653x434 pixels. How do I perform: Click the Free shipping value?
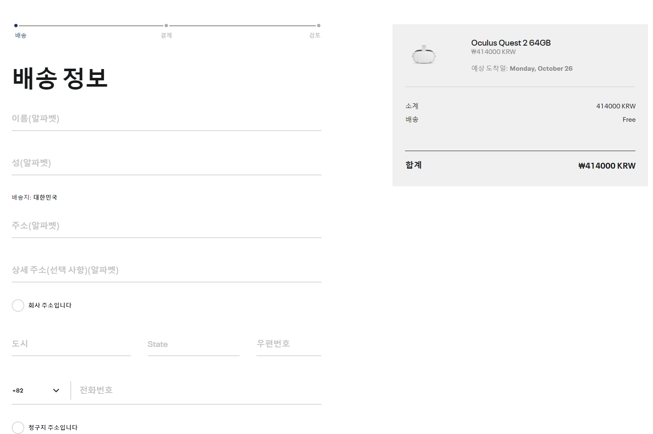click(x=629, y=120)
